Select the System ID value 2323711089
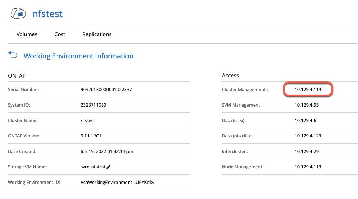The image size is (358, 199). [x=93, y=105]
